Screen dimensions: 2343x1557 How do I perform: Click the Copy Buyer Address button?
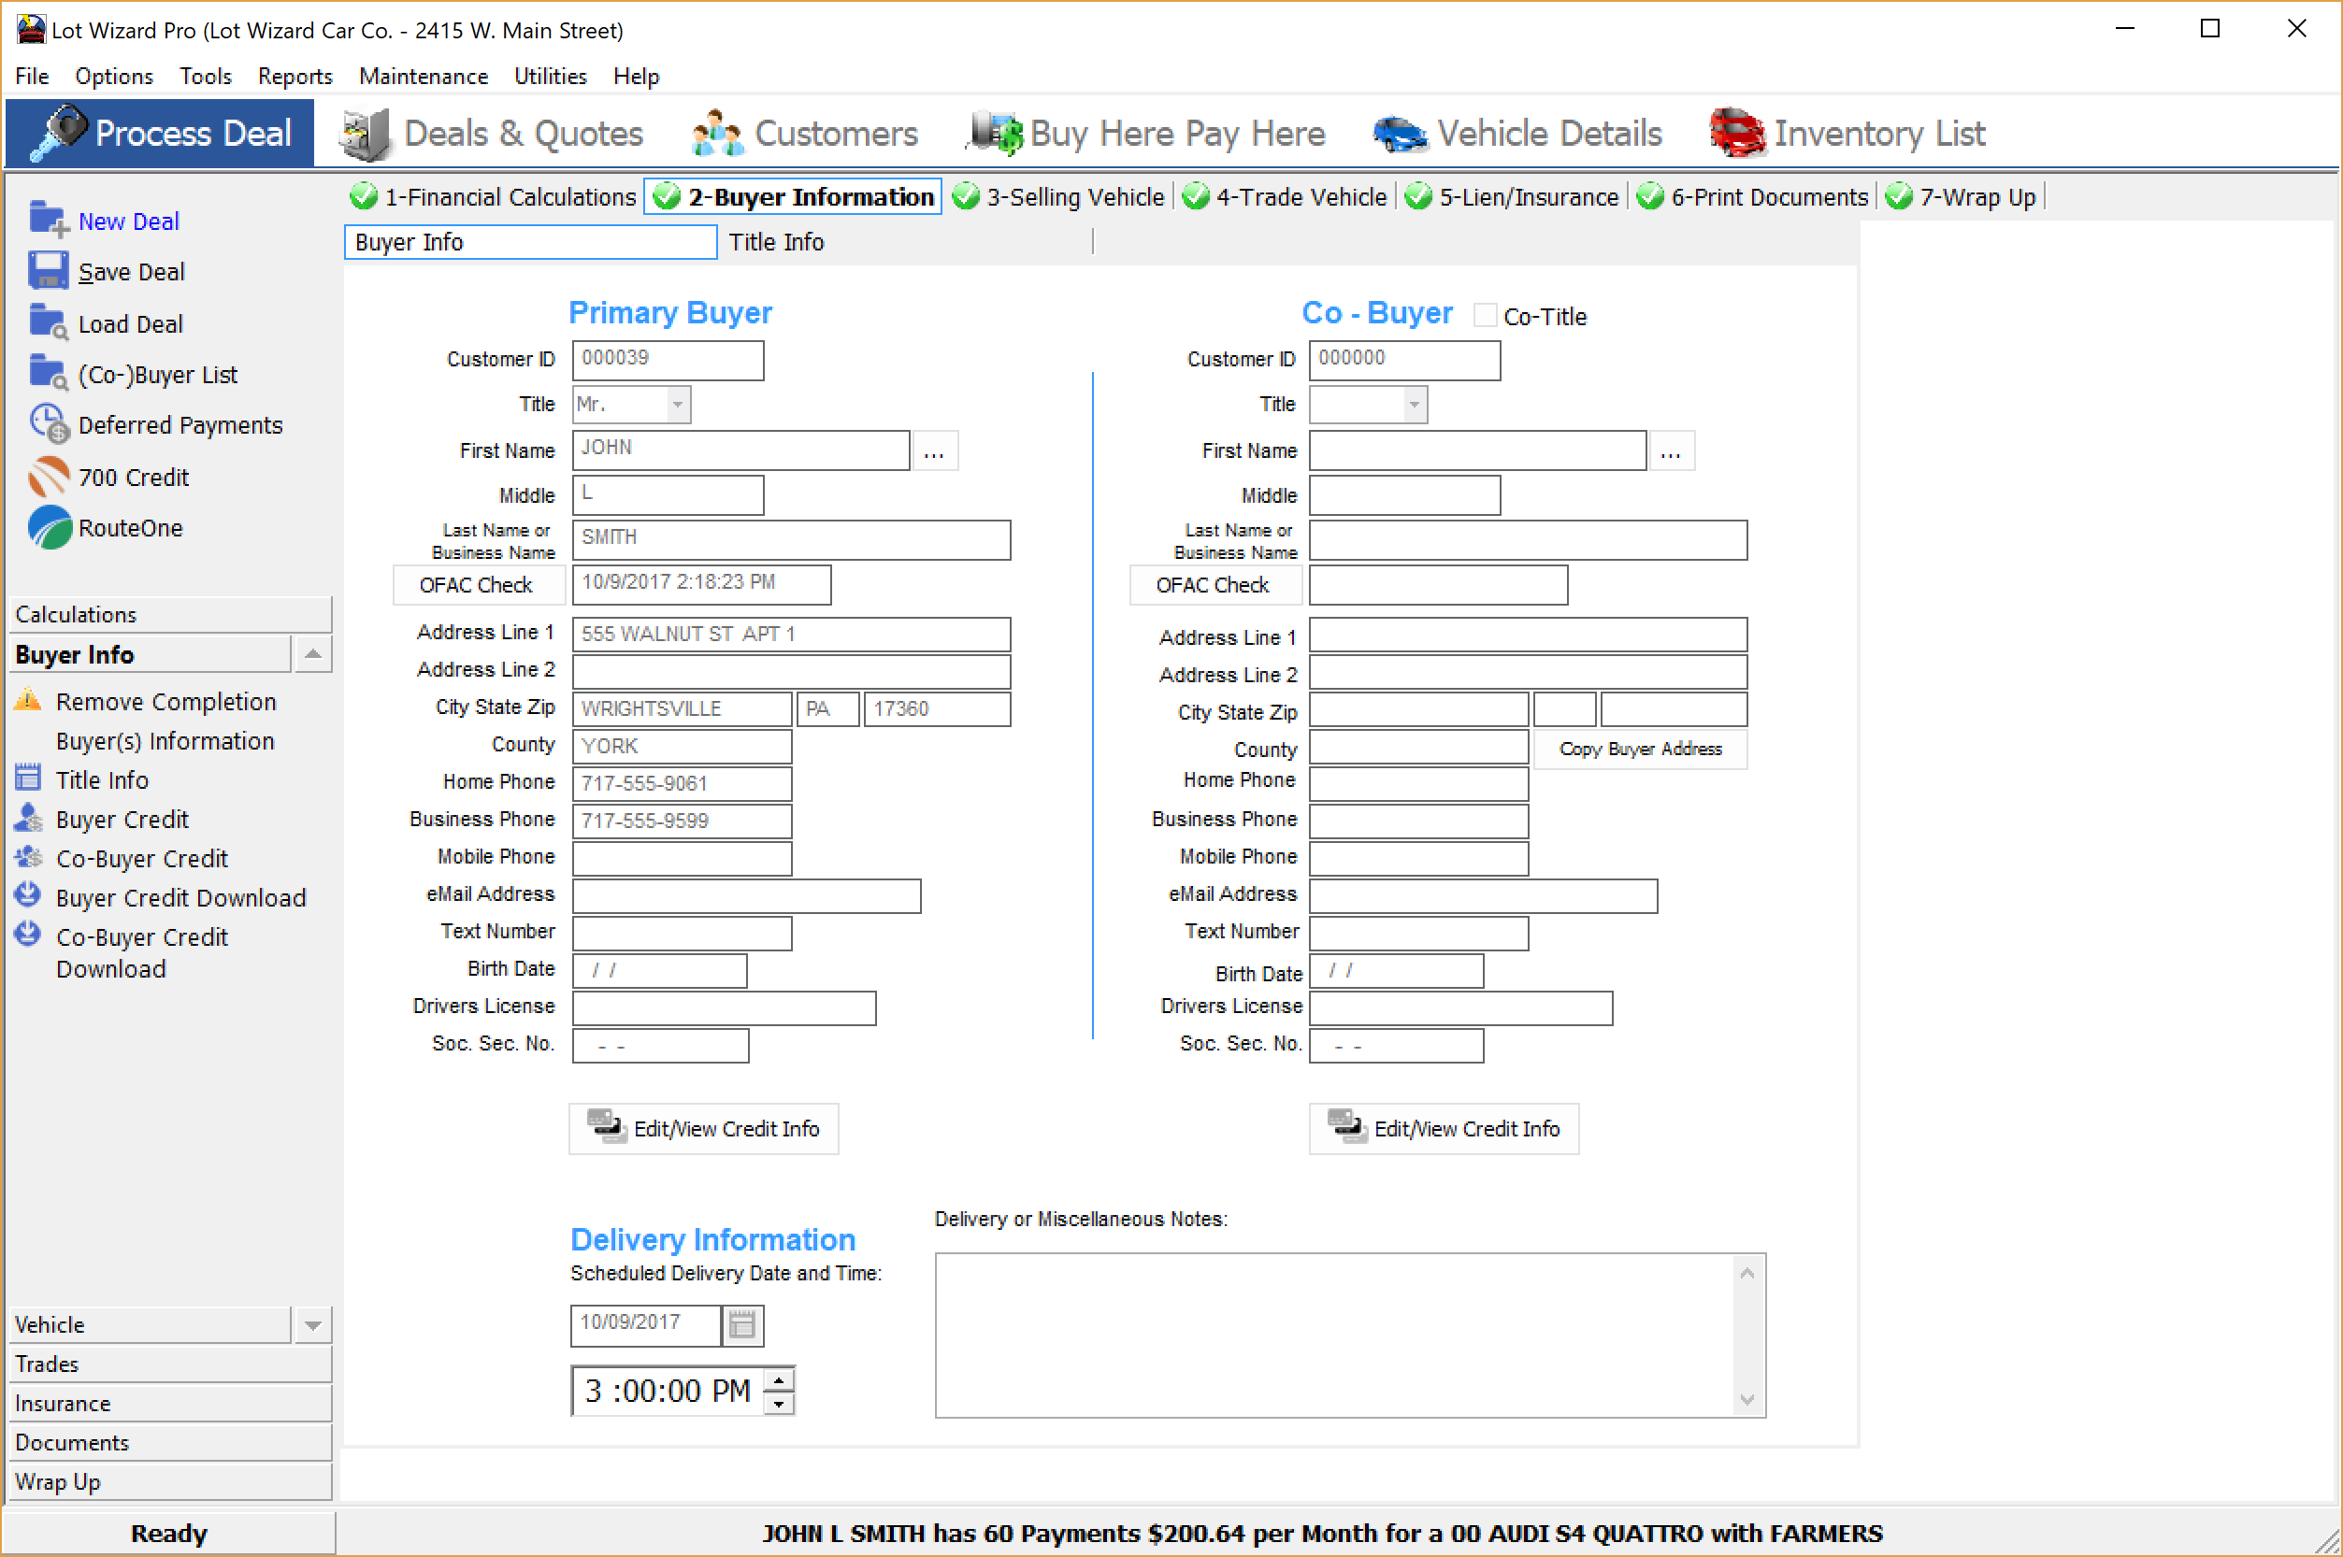coord(1639,749)
